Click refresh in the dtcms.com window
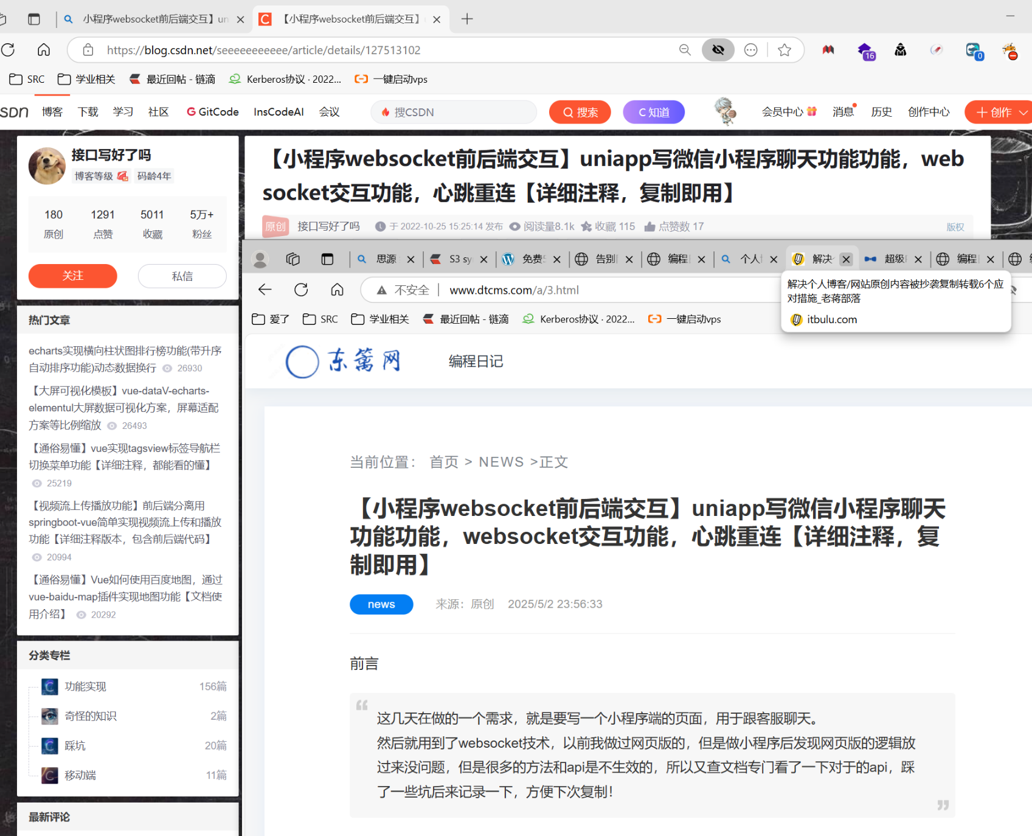1032x836 pixels. tap(301, 290)
